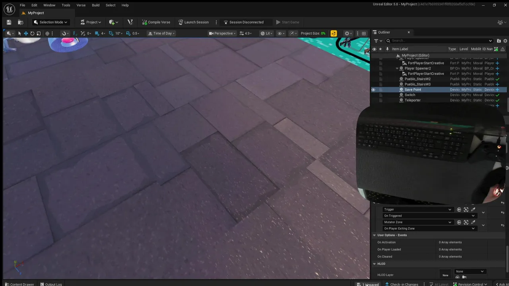509x286 pixels.
Task: Open the Window menu
Action: (49, 5)
